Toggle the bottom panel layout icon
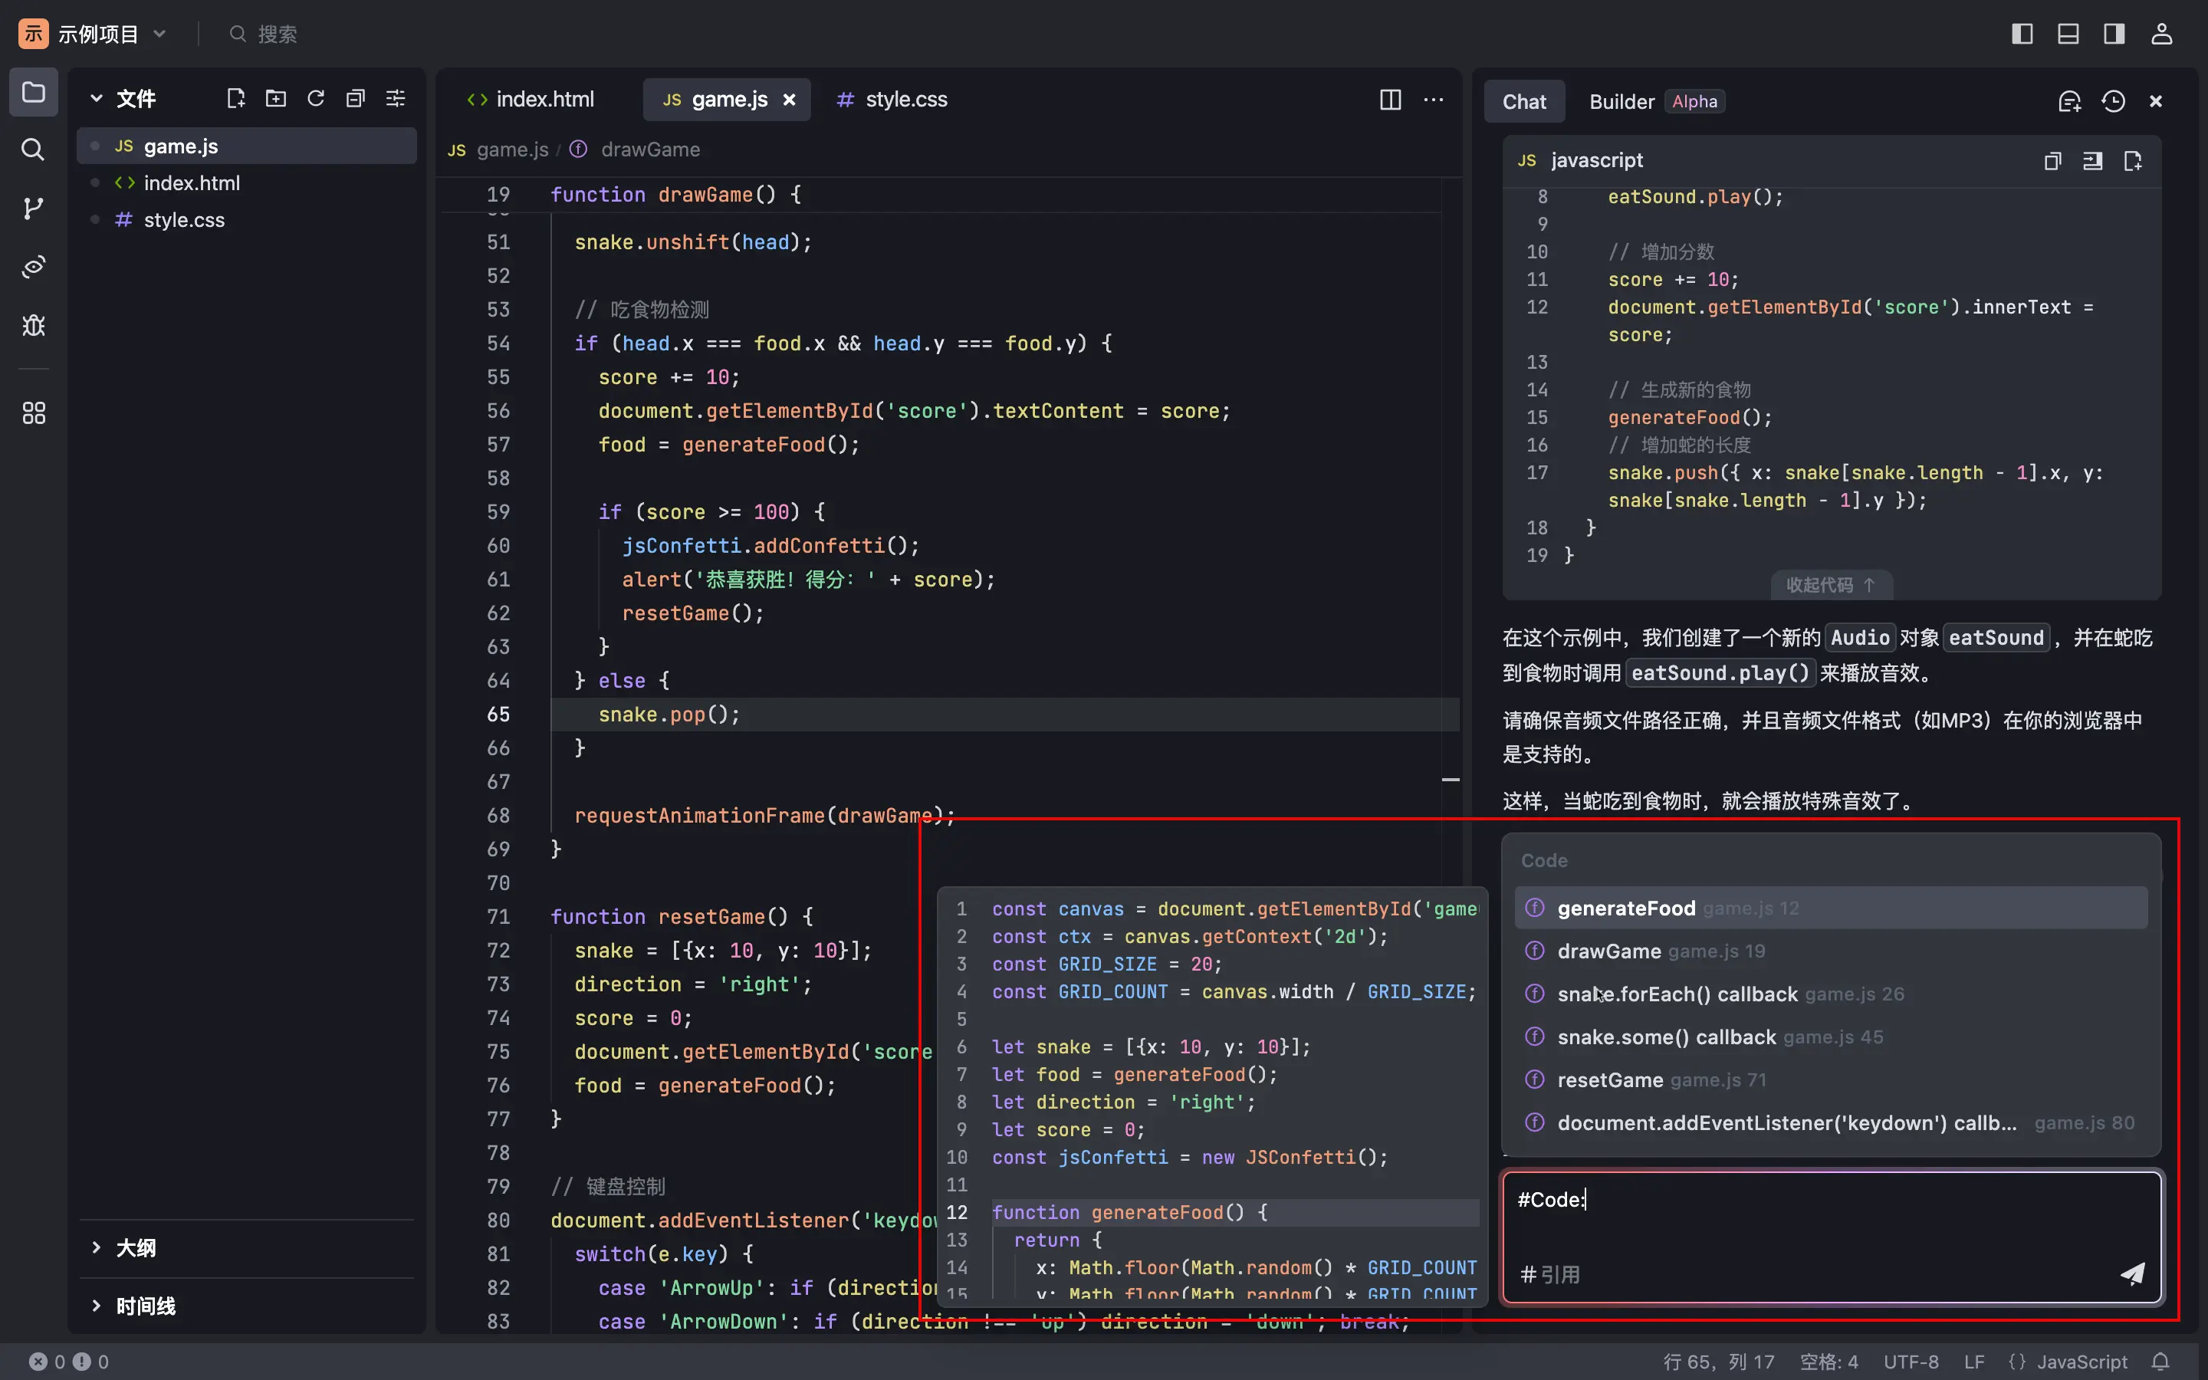 [2068, 34]
